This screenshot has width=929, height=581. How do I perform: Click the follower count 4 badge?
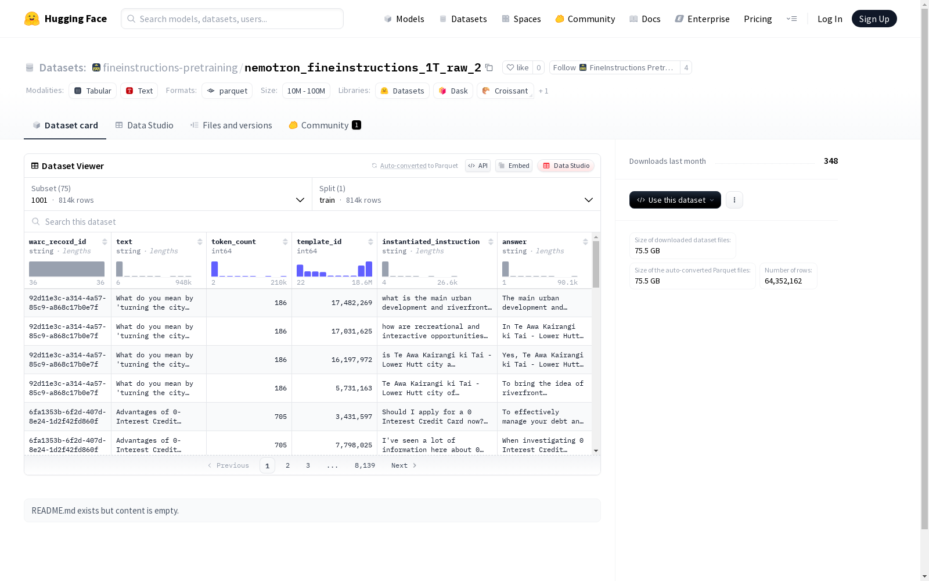[686, 68]
